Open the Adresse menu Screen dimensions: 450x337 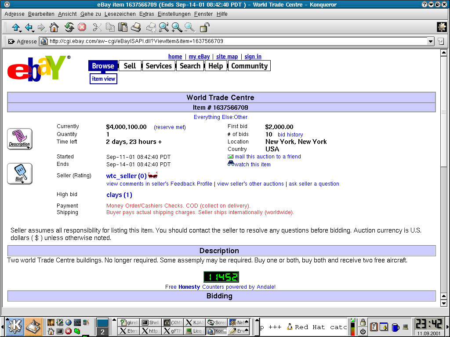tap(15, 14)
